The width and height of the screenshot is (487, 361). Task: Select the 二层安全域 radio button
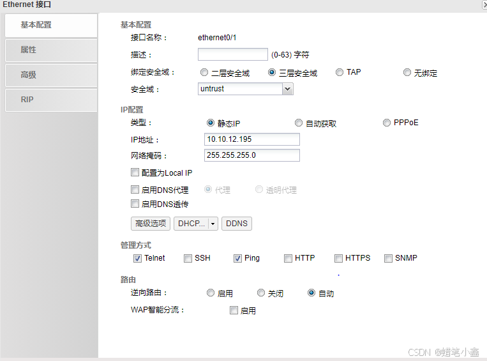click(x=204, y=73)
